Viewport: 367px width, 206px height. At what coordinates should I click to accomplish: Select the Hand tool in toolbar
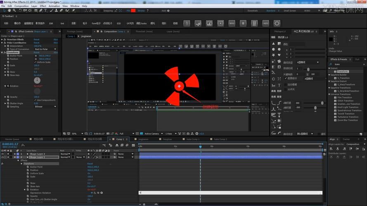pyautogui.click(x=9, y=11)
